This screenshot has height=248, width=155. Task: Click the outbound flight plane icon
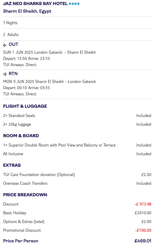5,45
